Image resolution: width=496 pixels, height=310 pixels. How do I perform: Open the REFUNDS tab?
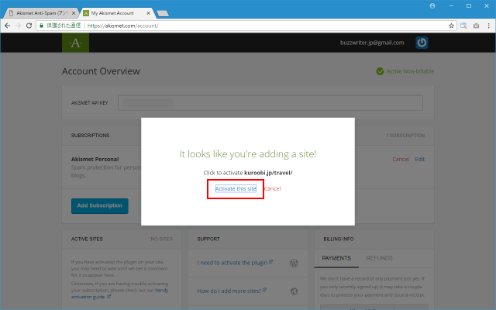pyautogui.click(x=379, y=258)
